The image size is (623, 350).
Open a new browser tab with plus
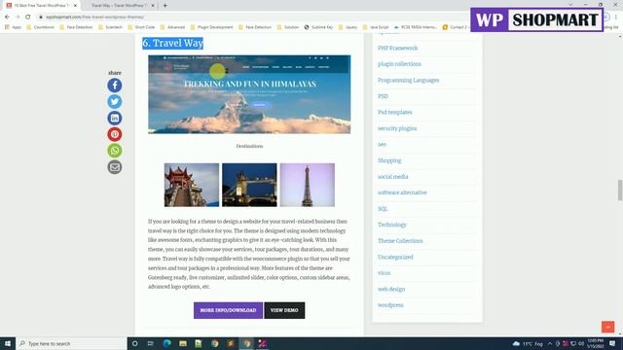[165, 6]
